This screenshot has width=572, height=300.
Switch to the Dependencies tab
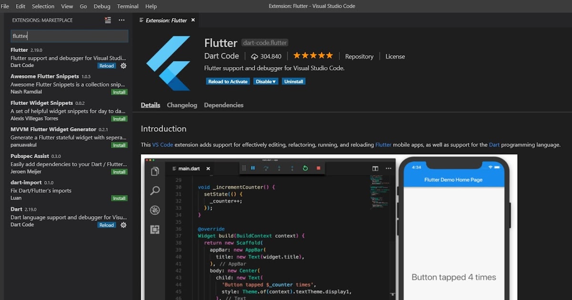224,105
